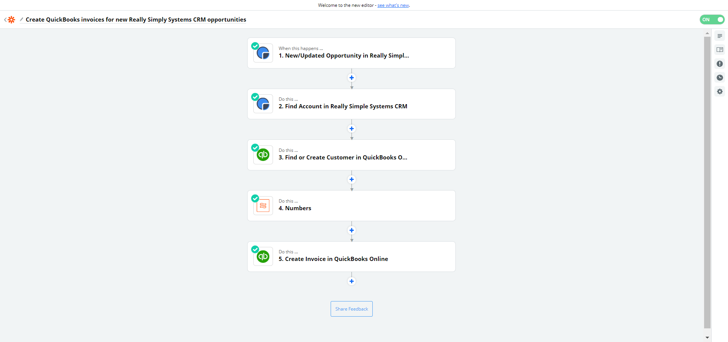Open step "3. Find or Create Customer in QuickBooks O..."
Viewport: 728px width, 342px height.
click(x=351, y=155)
